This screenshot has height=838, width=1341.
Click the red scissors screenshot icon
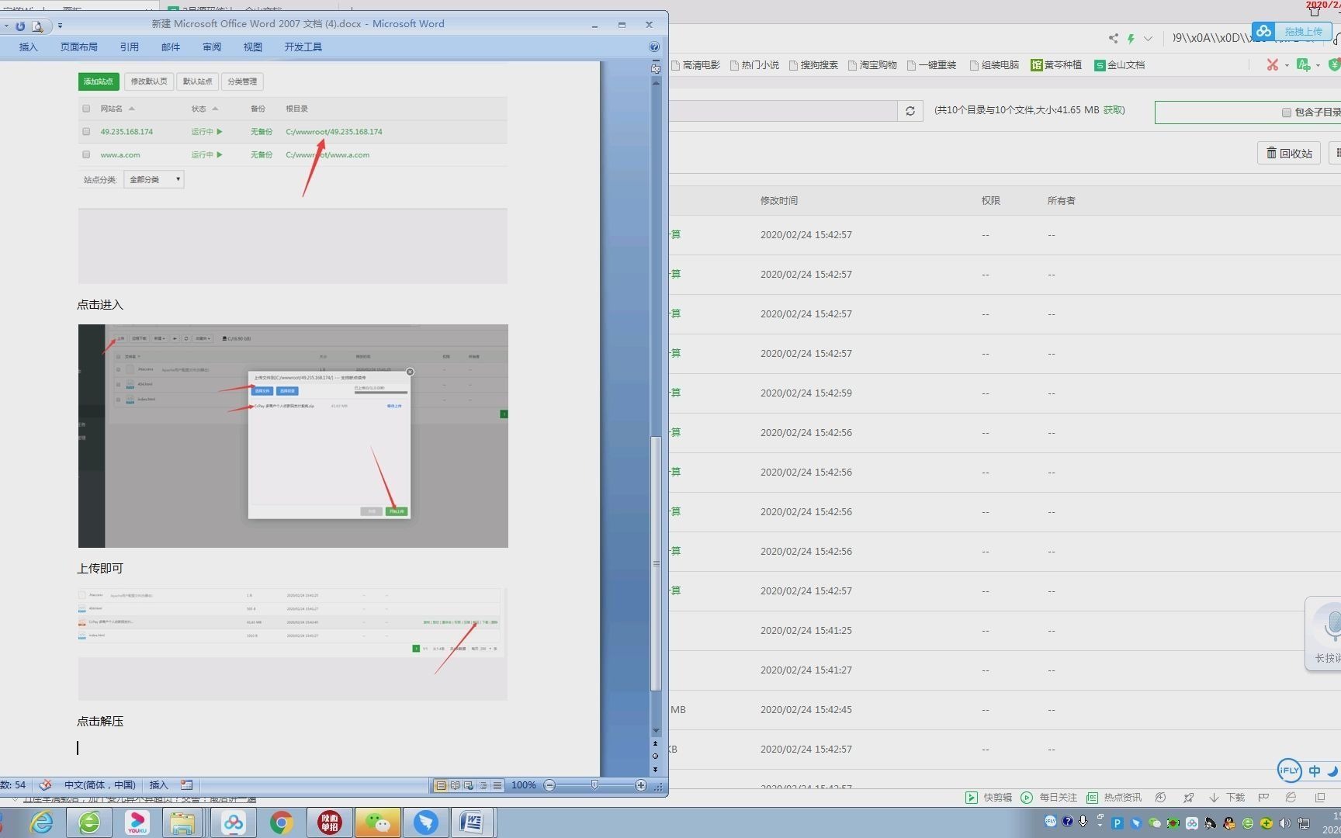point(1272,65)
